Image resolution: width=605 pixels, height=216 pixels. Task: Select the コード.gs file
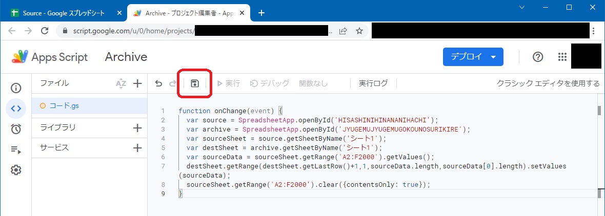point(89,106)
